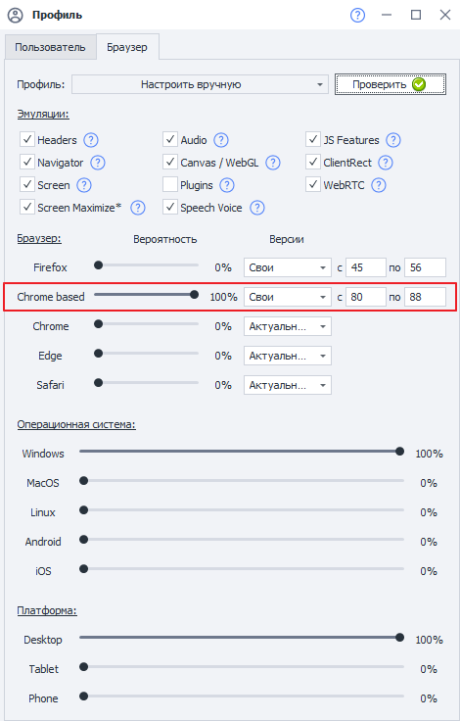Toggle the ClientRect checkbox
The image size is (460, 721).
click(313, 163)
